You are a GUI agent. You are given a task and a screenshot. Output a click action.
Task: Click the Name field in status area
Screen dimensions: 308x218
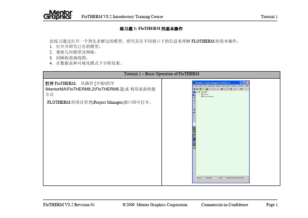(x=208, y=178)
